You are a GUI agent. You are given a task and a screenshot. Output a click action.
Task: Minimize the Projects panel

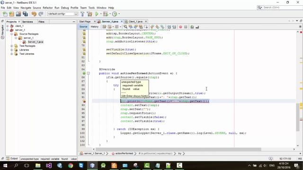pos(74,22)
